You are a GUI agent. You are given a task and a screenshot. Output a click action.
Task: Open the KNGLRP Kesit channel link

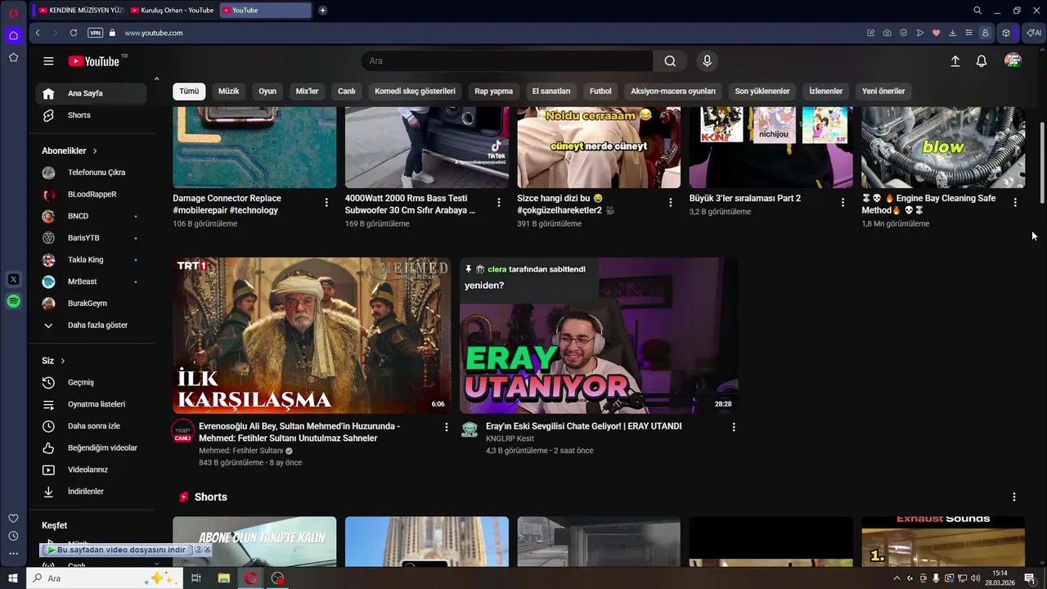(x=510, y=438)
